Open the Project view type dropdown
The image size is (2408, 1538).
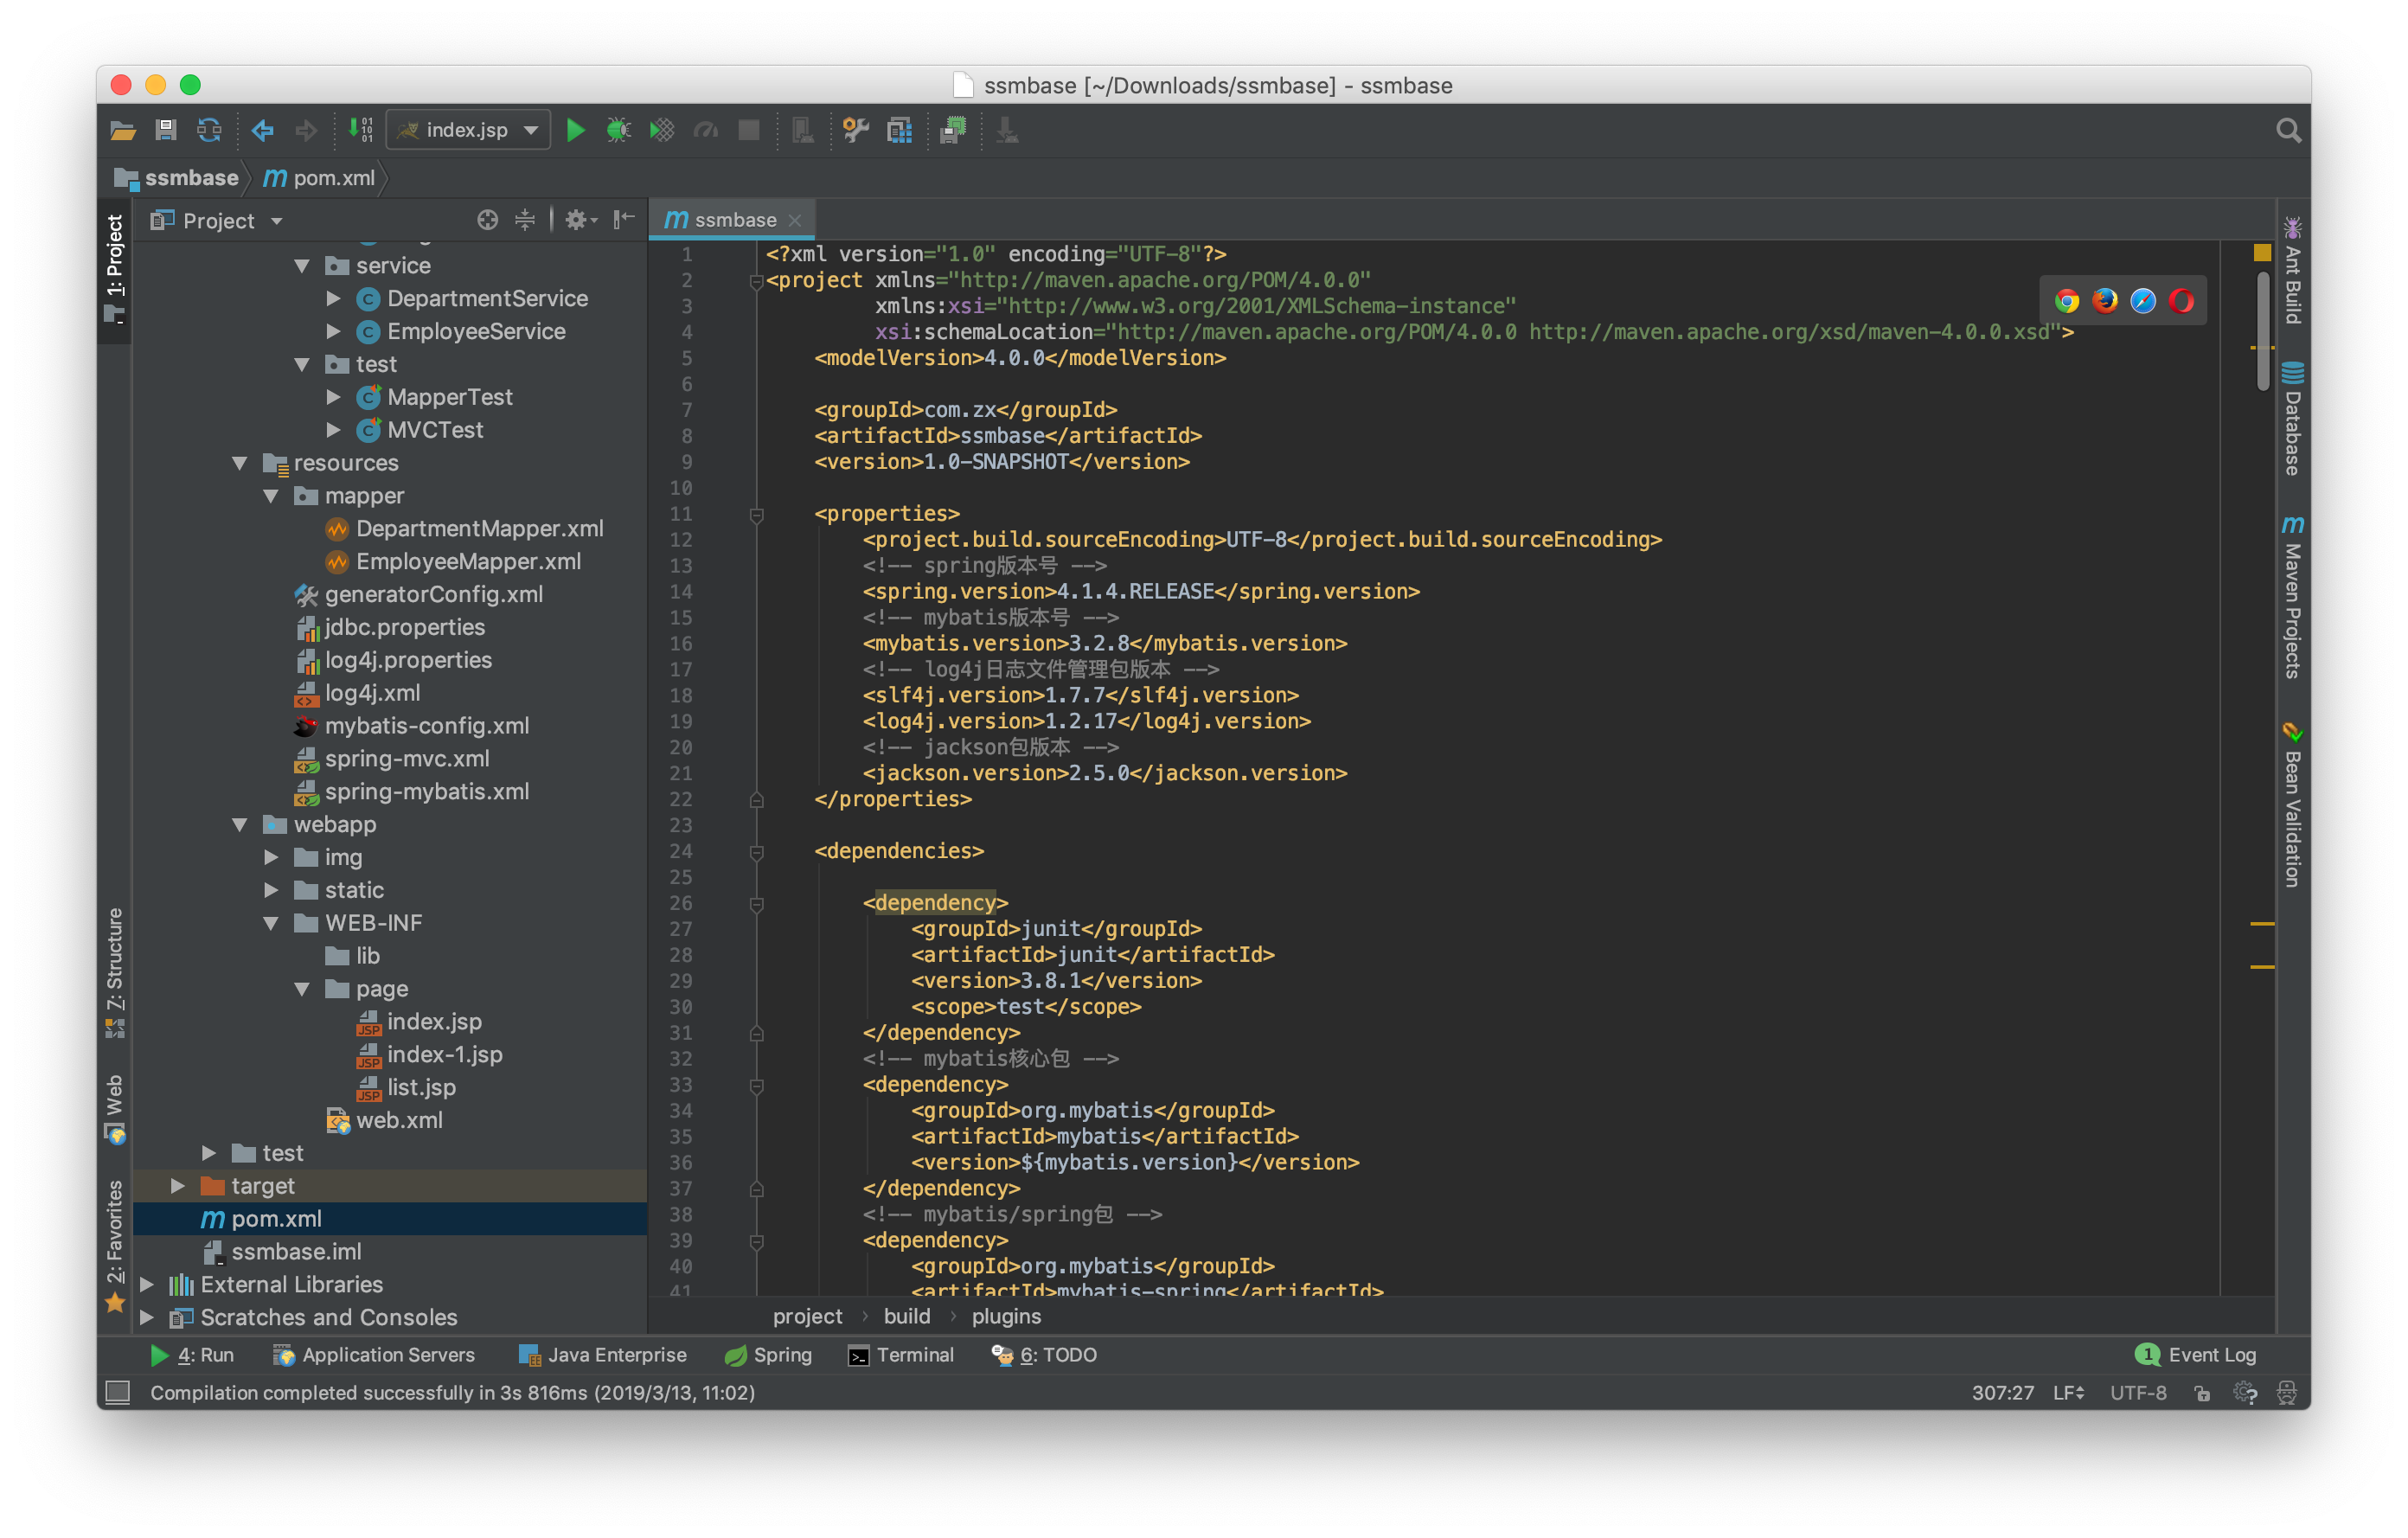pos(218,221)
